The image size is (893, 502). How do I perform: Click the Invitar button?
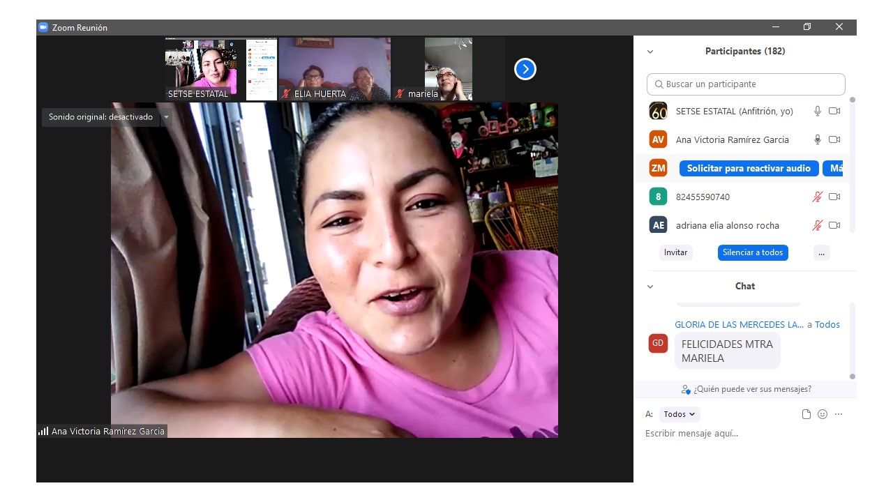675,252
